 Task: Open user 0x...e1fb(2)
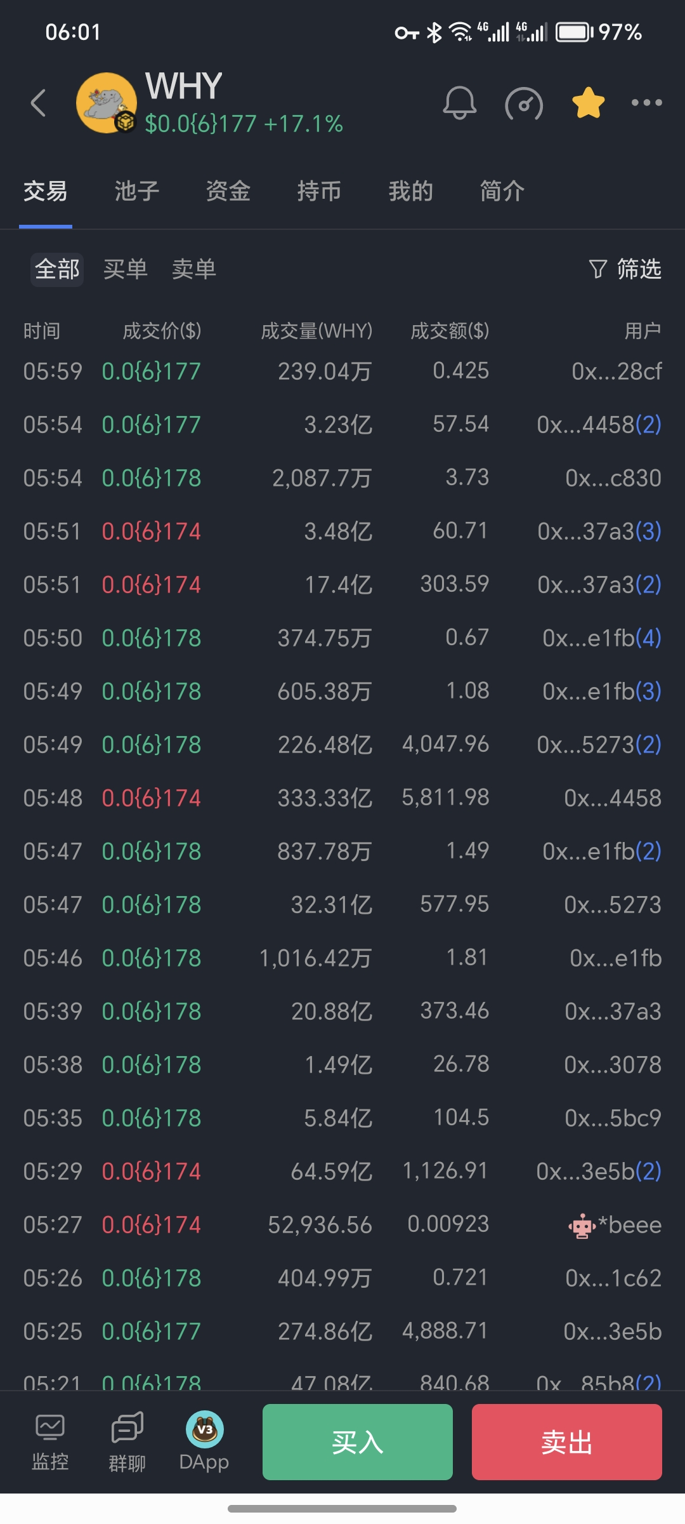[602, 851]
